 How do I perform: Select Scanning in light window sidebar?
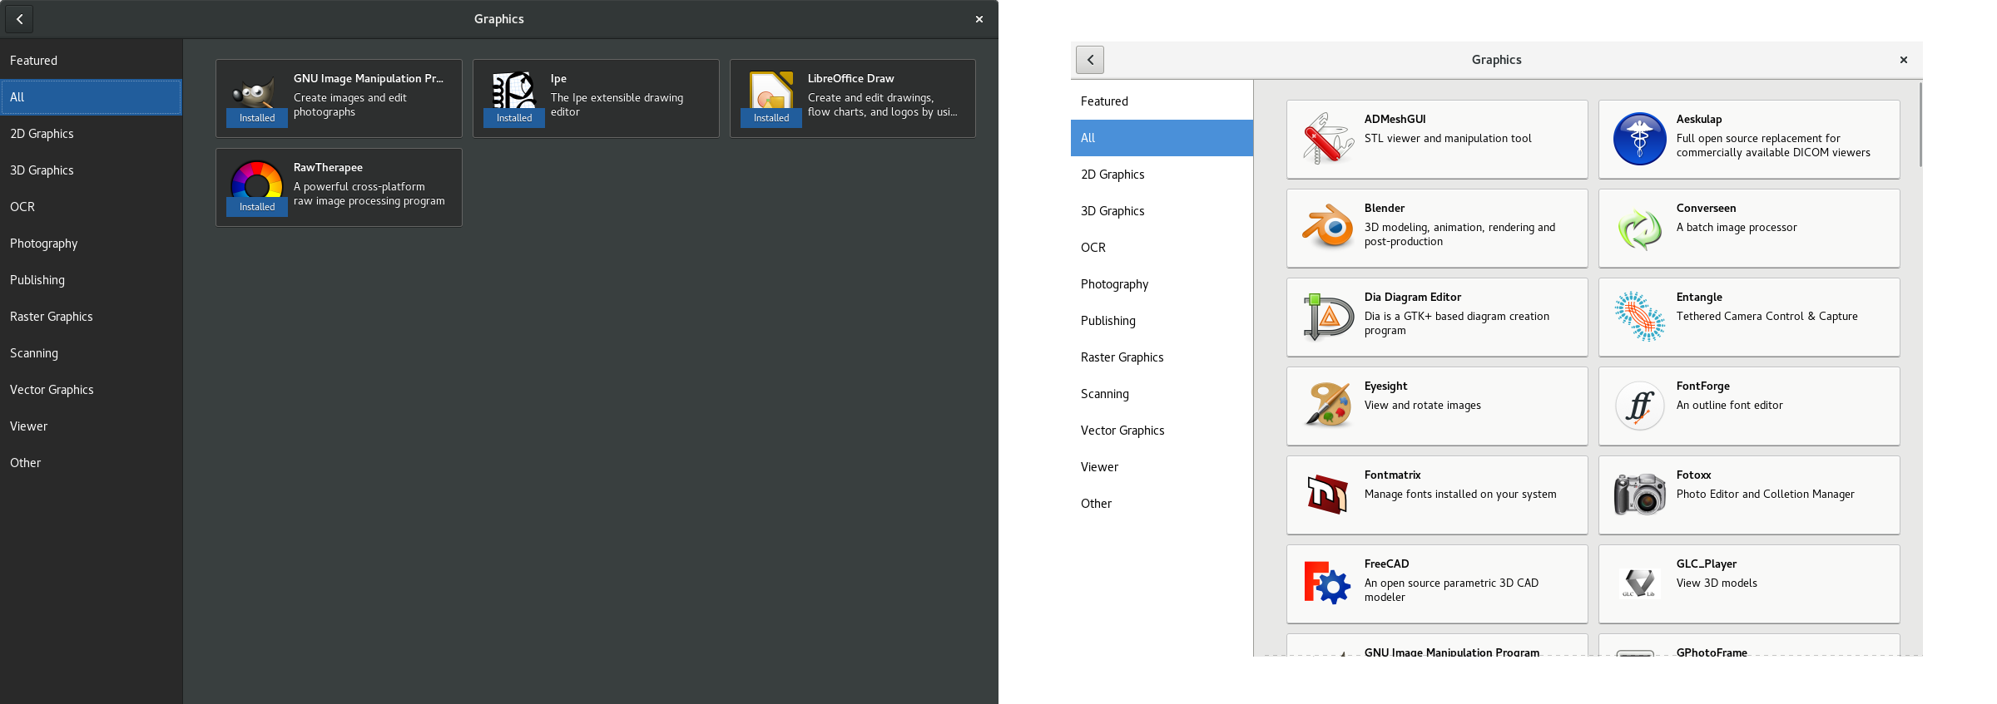click(x=1162, y=394)
